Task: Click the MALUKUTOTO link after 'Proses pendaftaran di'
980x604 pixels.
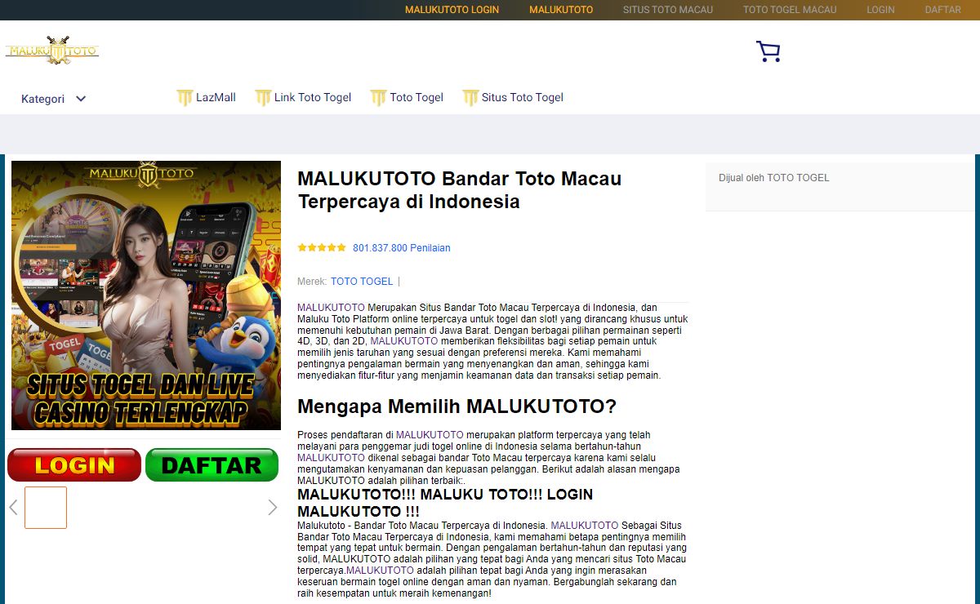Action: (x=430, y=435)
